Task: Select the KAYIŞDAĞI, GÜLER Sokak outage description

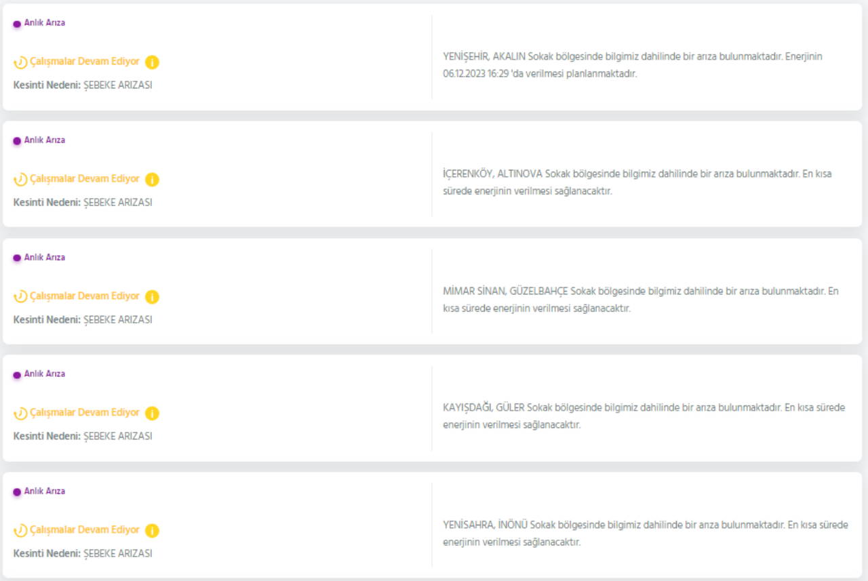Action: pyautogui.click(x=644, y=416)
